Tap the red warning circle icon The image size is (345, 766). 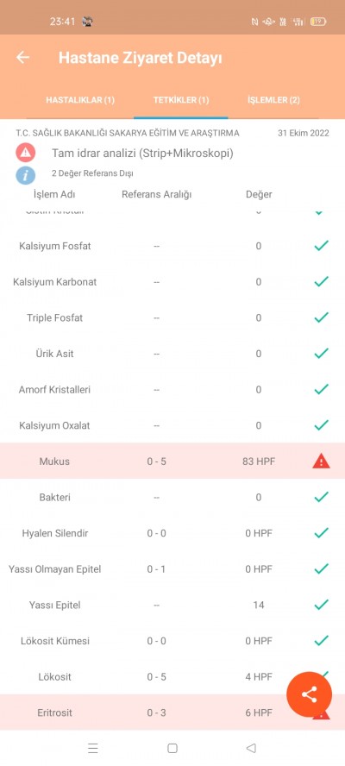[x=25, y=153]
